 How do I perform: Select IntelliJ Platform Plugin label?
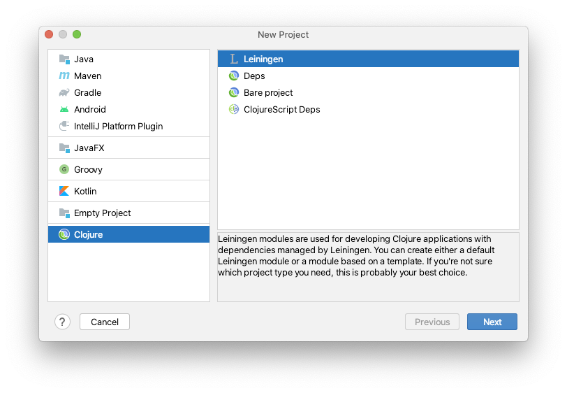click(x=118, y=126)
